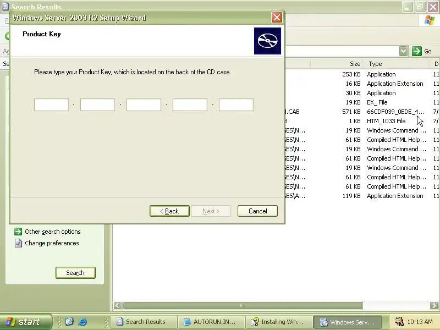Click the horizontal scrollbar right arrow
The height and width of the screenshot is (330, 440).
click(x=434, y=305)
